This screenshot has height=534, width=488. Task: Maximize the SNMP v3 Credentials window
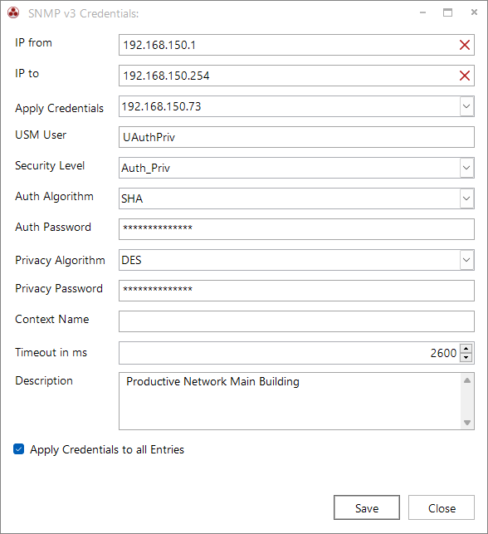(447, 12)
